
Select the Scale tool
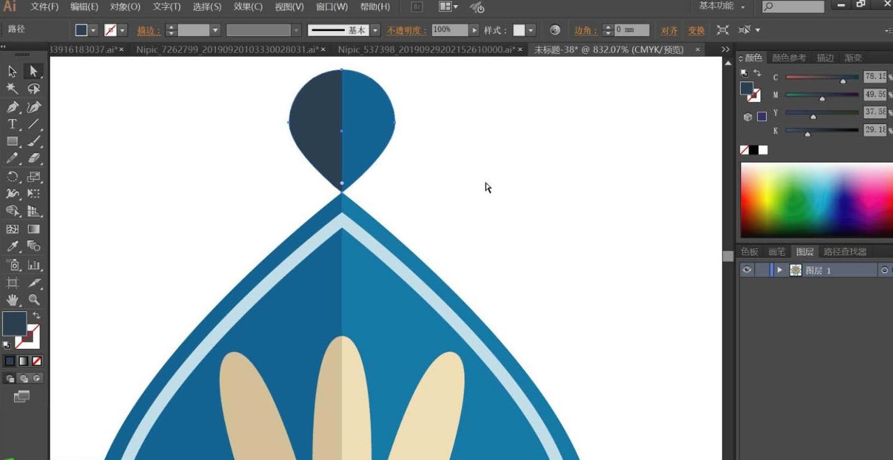(33, 177)
